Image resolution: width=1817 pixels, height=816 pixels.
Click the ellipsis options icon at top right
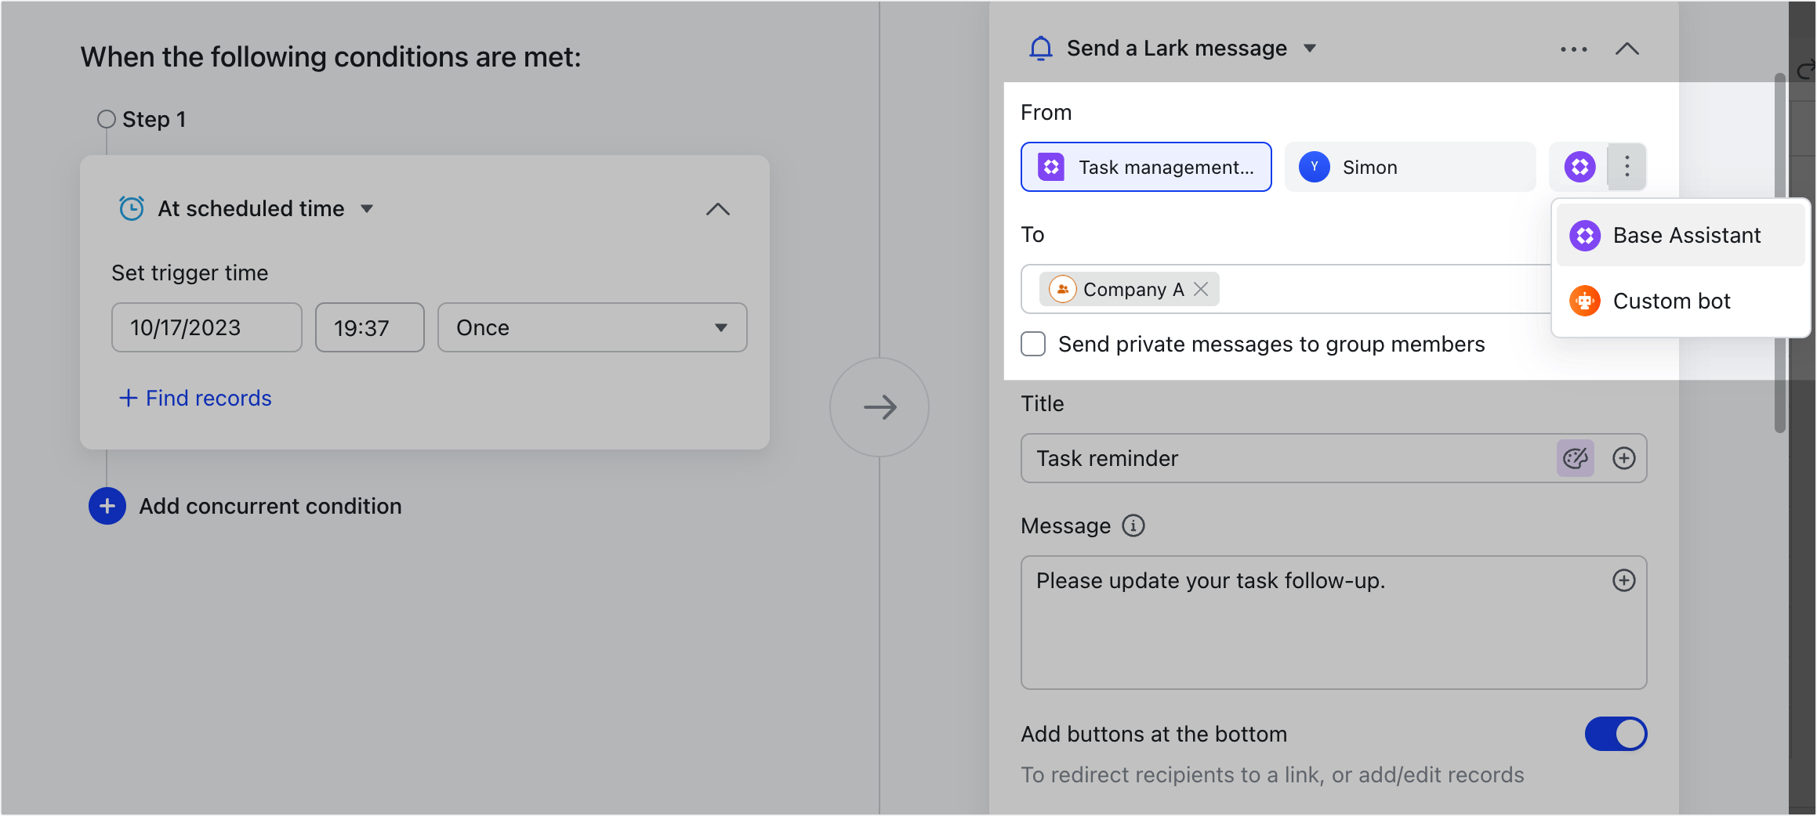(x=1572, y=49)
